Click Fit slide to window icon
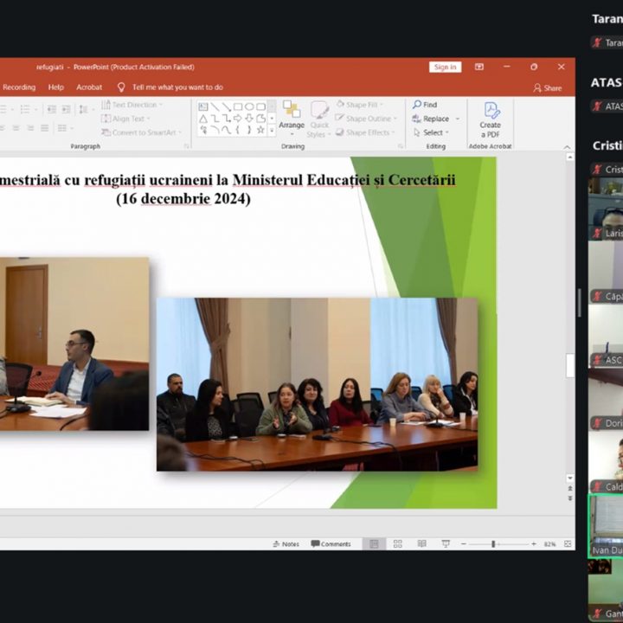 tap(567, 544)
